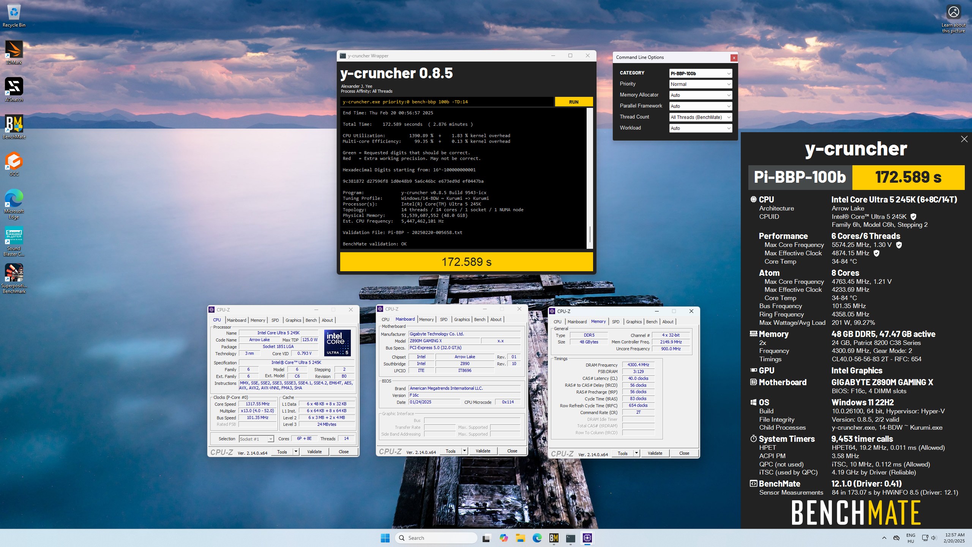Screen dimensions: 972x547
Task: Open the Memory Allocator dropdown
Action: pyautogui.click(x=701, y=95)
